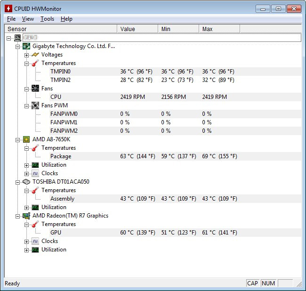
Task: Expand the Voltages node
Action: [x=26, y=55]
